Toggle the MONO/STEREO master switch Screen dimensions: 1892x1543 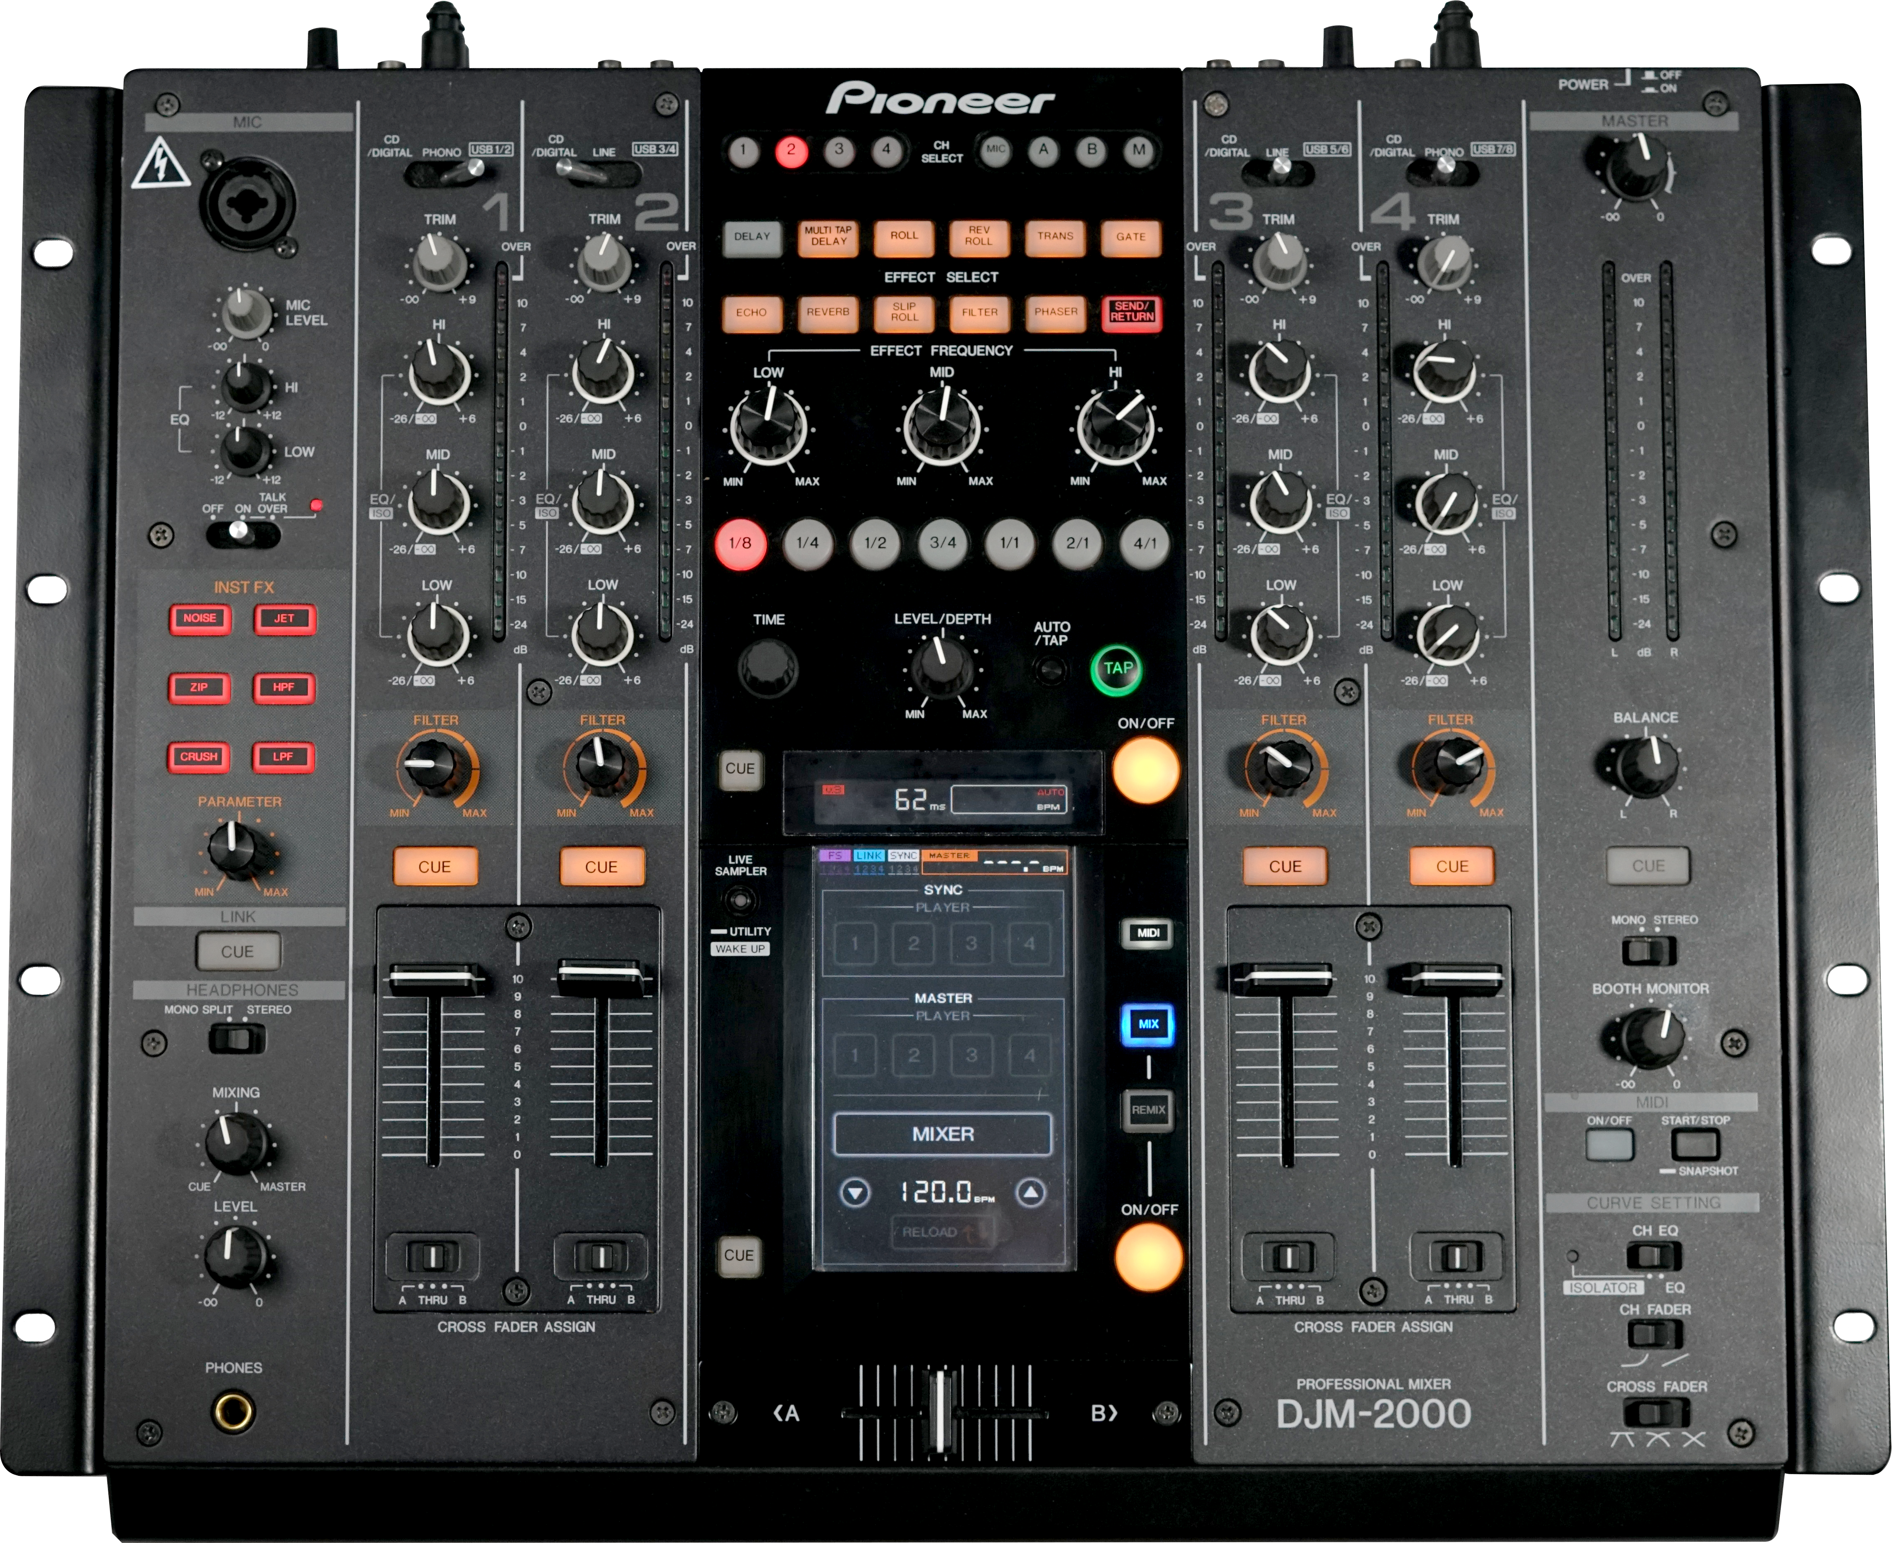click(1649, 951)
